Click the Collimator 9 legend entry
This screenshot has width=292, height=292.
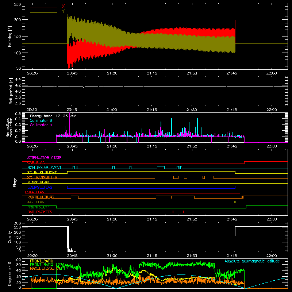coord(41,125)
